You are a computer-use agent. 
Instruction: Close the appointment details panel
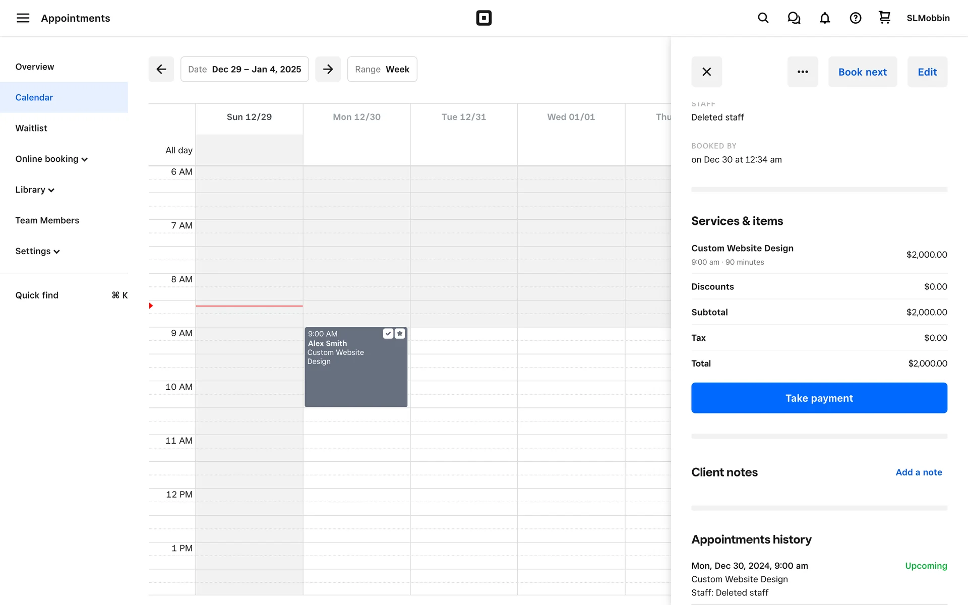(x=706, y=72)
